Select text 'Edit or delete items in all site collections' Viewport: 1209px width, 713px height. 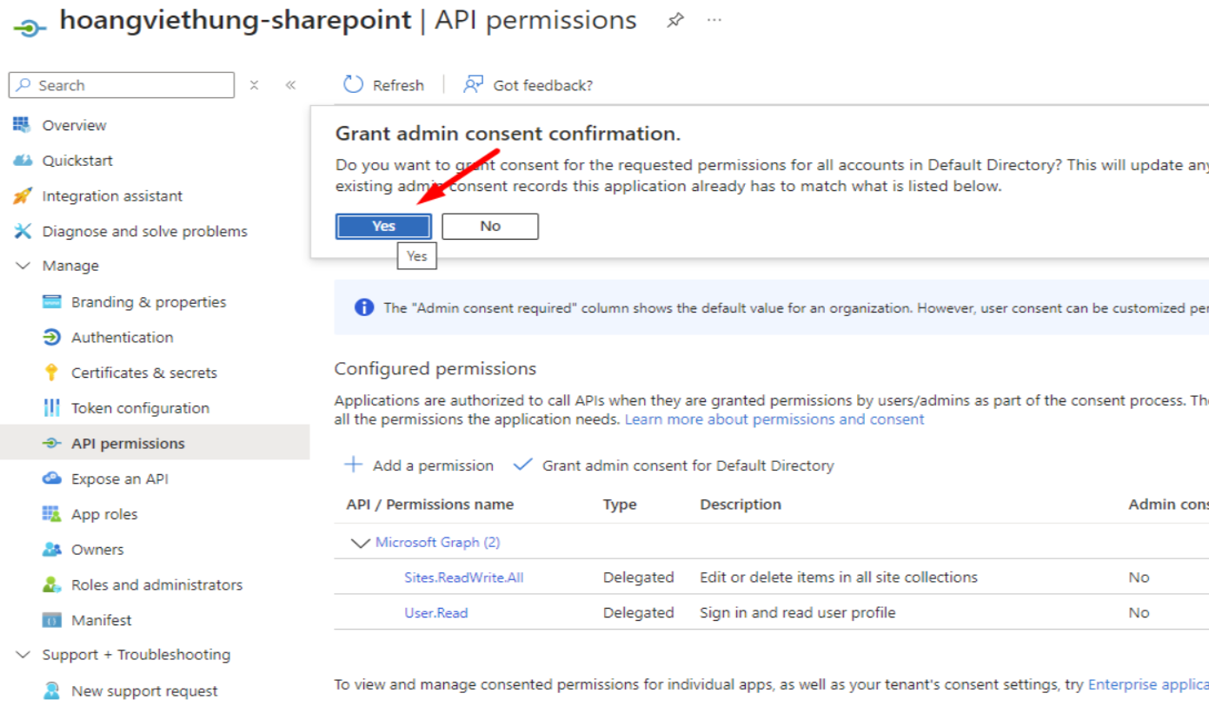point(839,578)
